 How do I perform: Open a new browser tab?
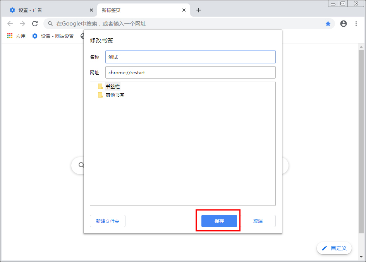click(199, 10)
